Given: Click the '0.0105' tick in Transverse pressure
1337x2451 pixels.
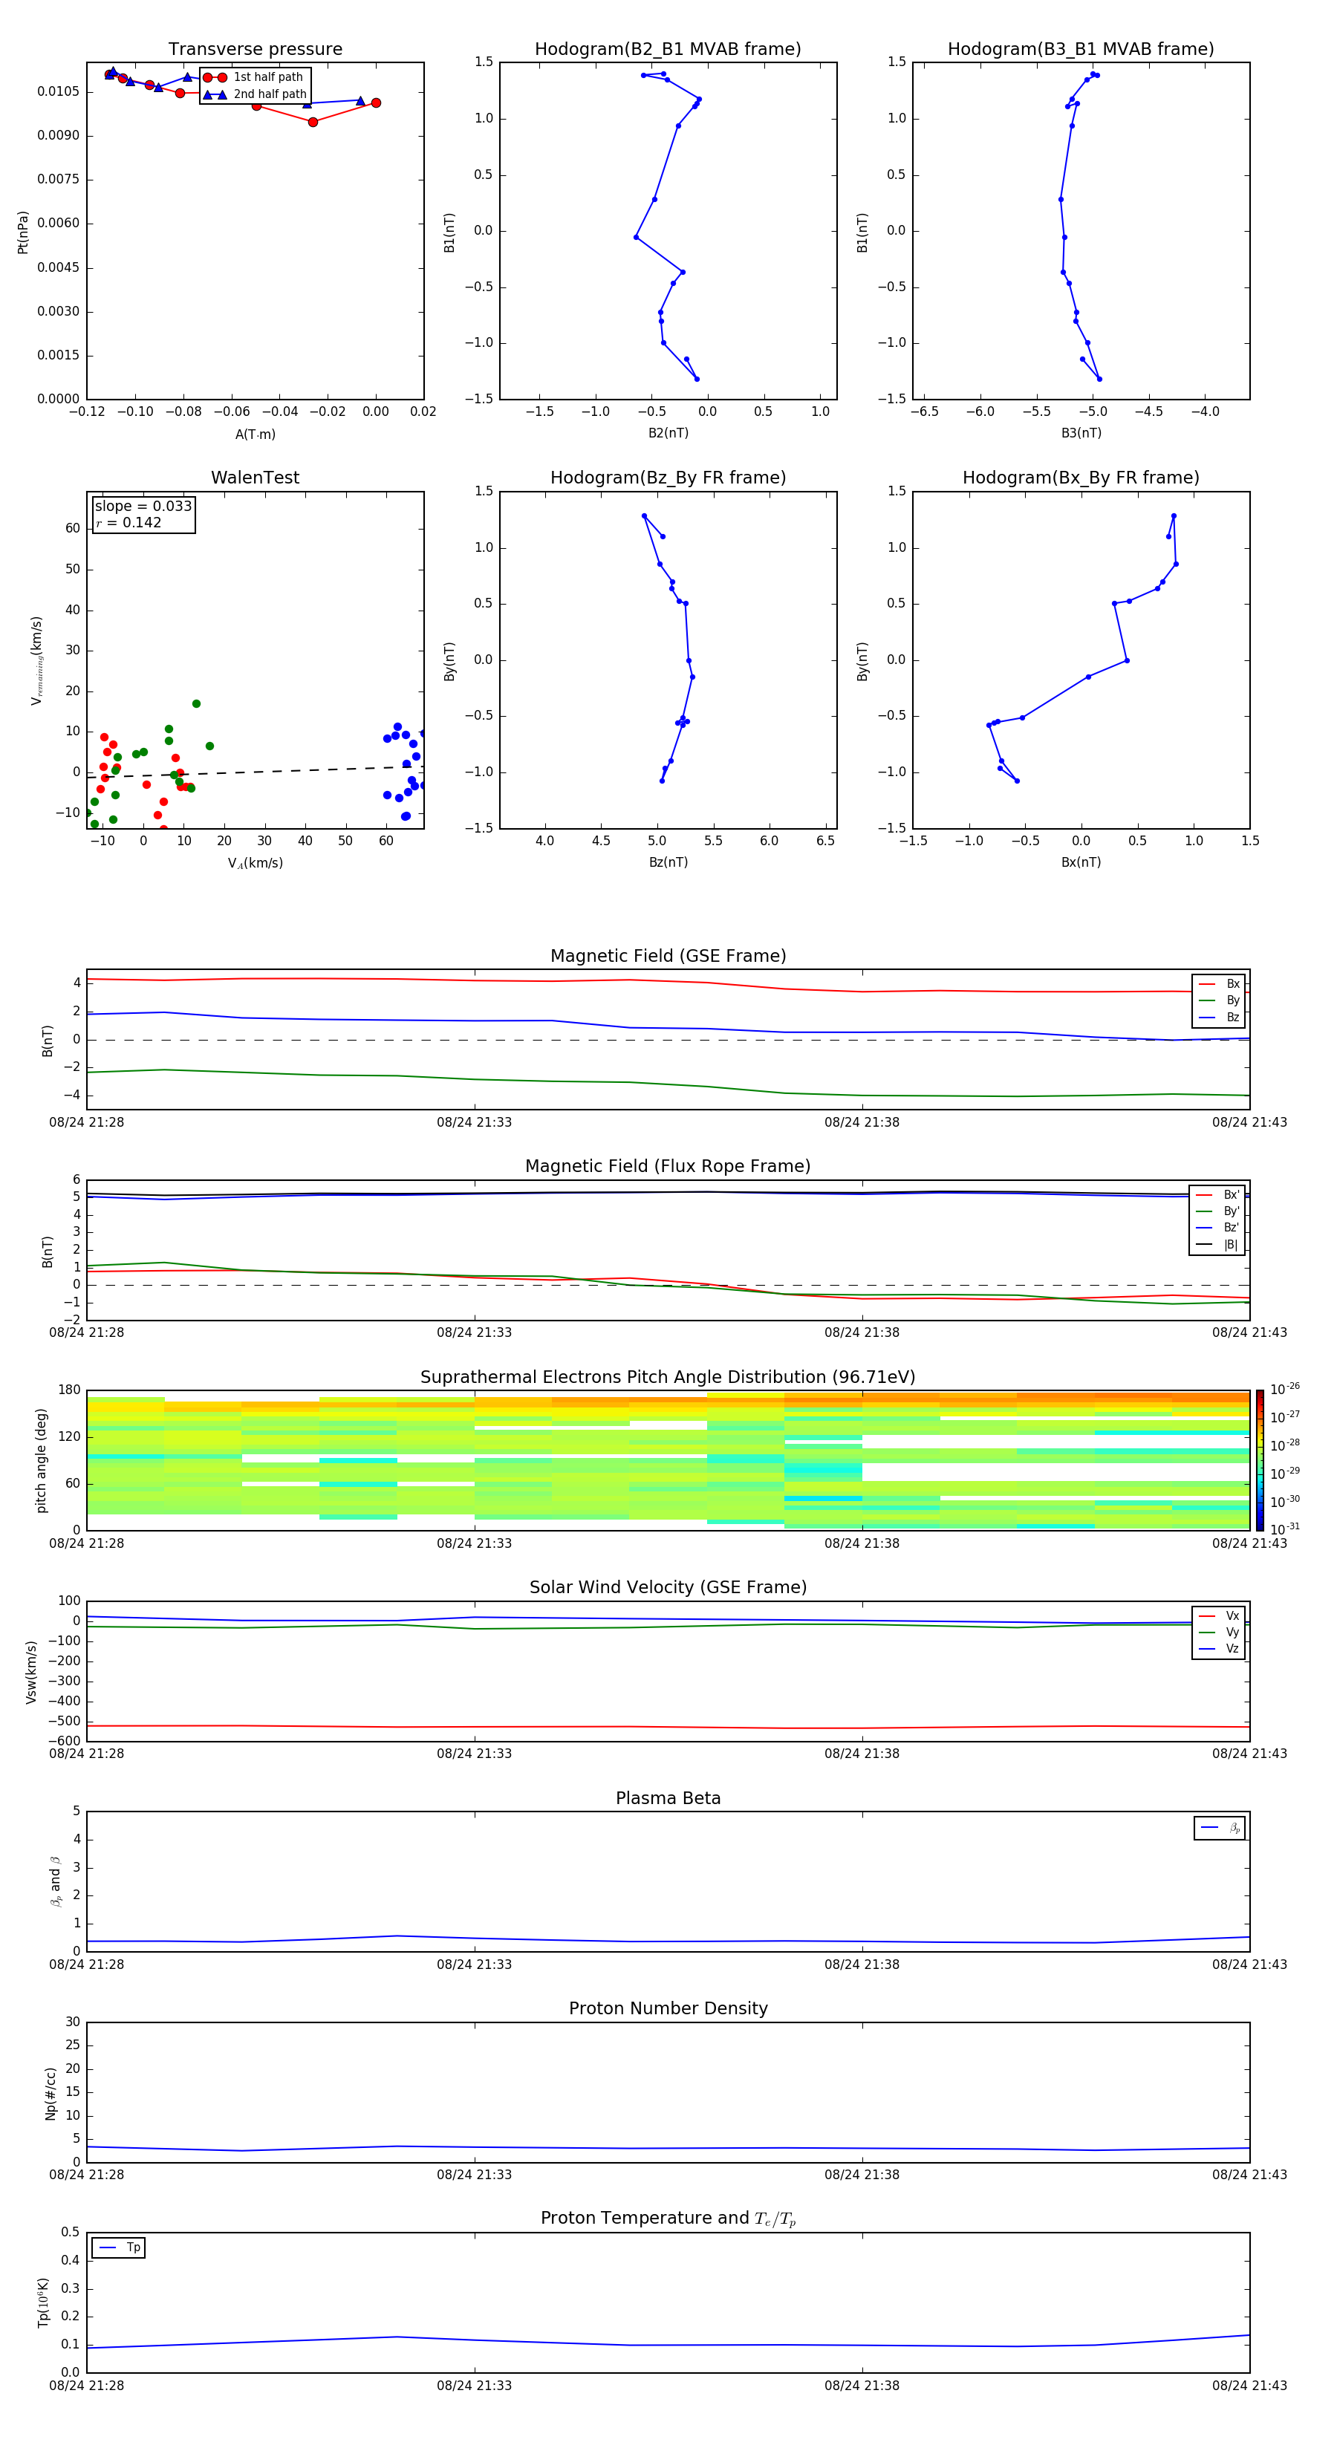Looking at the screenshot, I should 58,91.
